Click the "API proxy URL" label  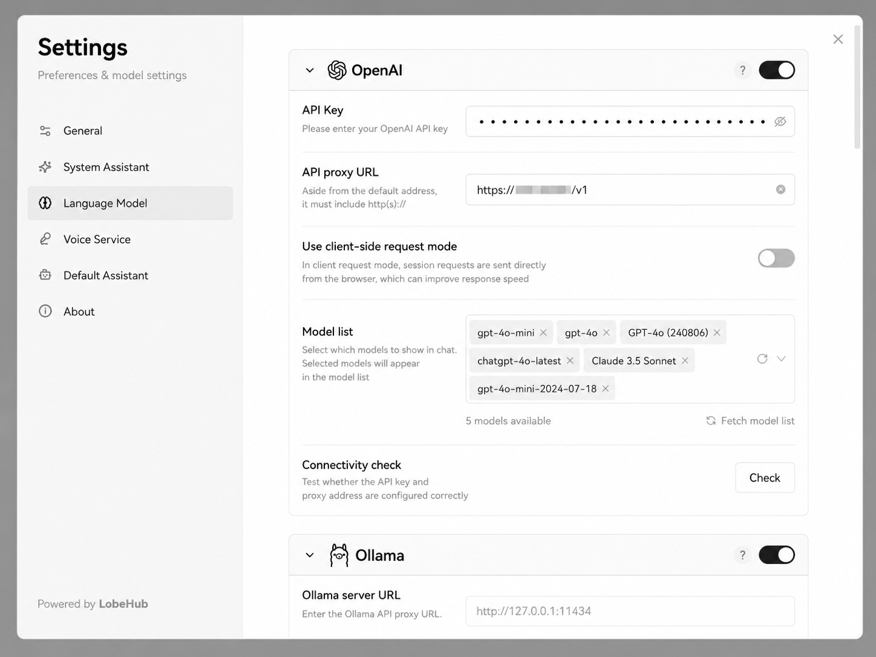(x=340, y=172)
